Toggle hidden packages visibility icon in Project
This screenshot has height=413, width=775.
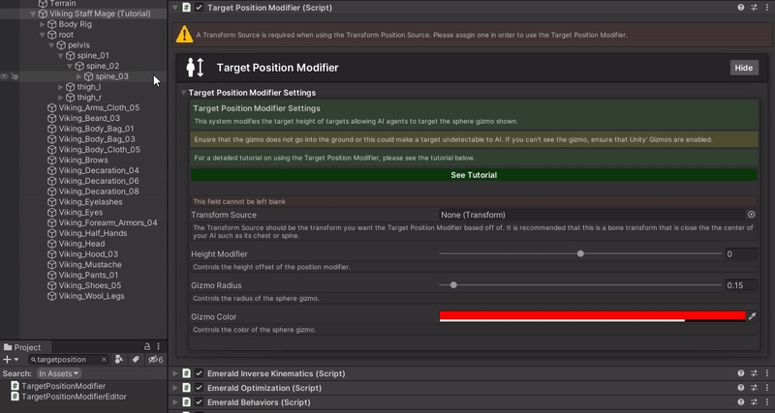pyautogui.click(x=154, y=359)
